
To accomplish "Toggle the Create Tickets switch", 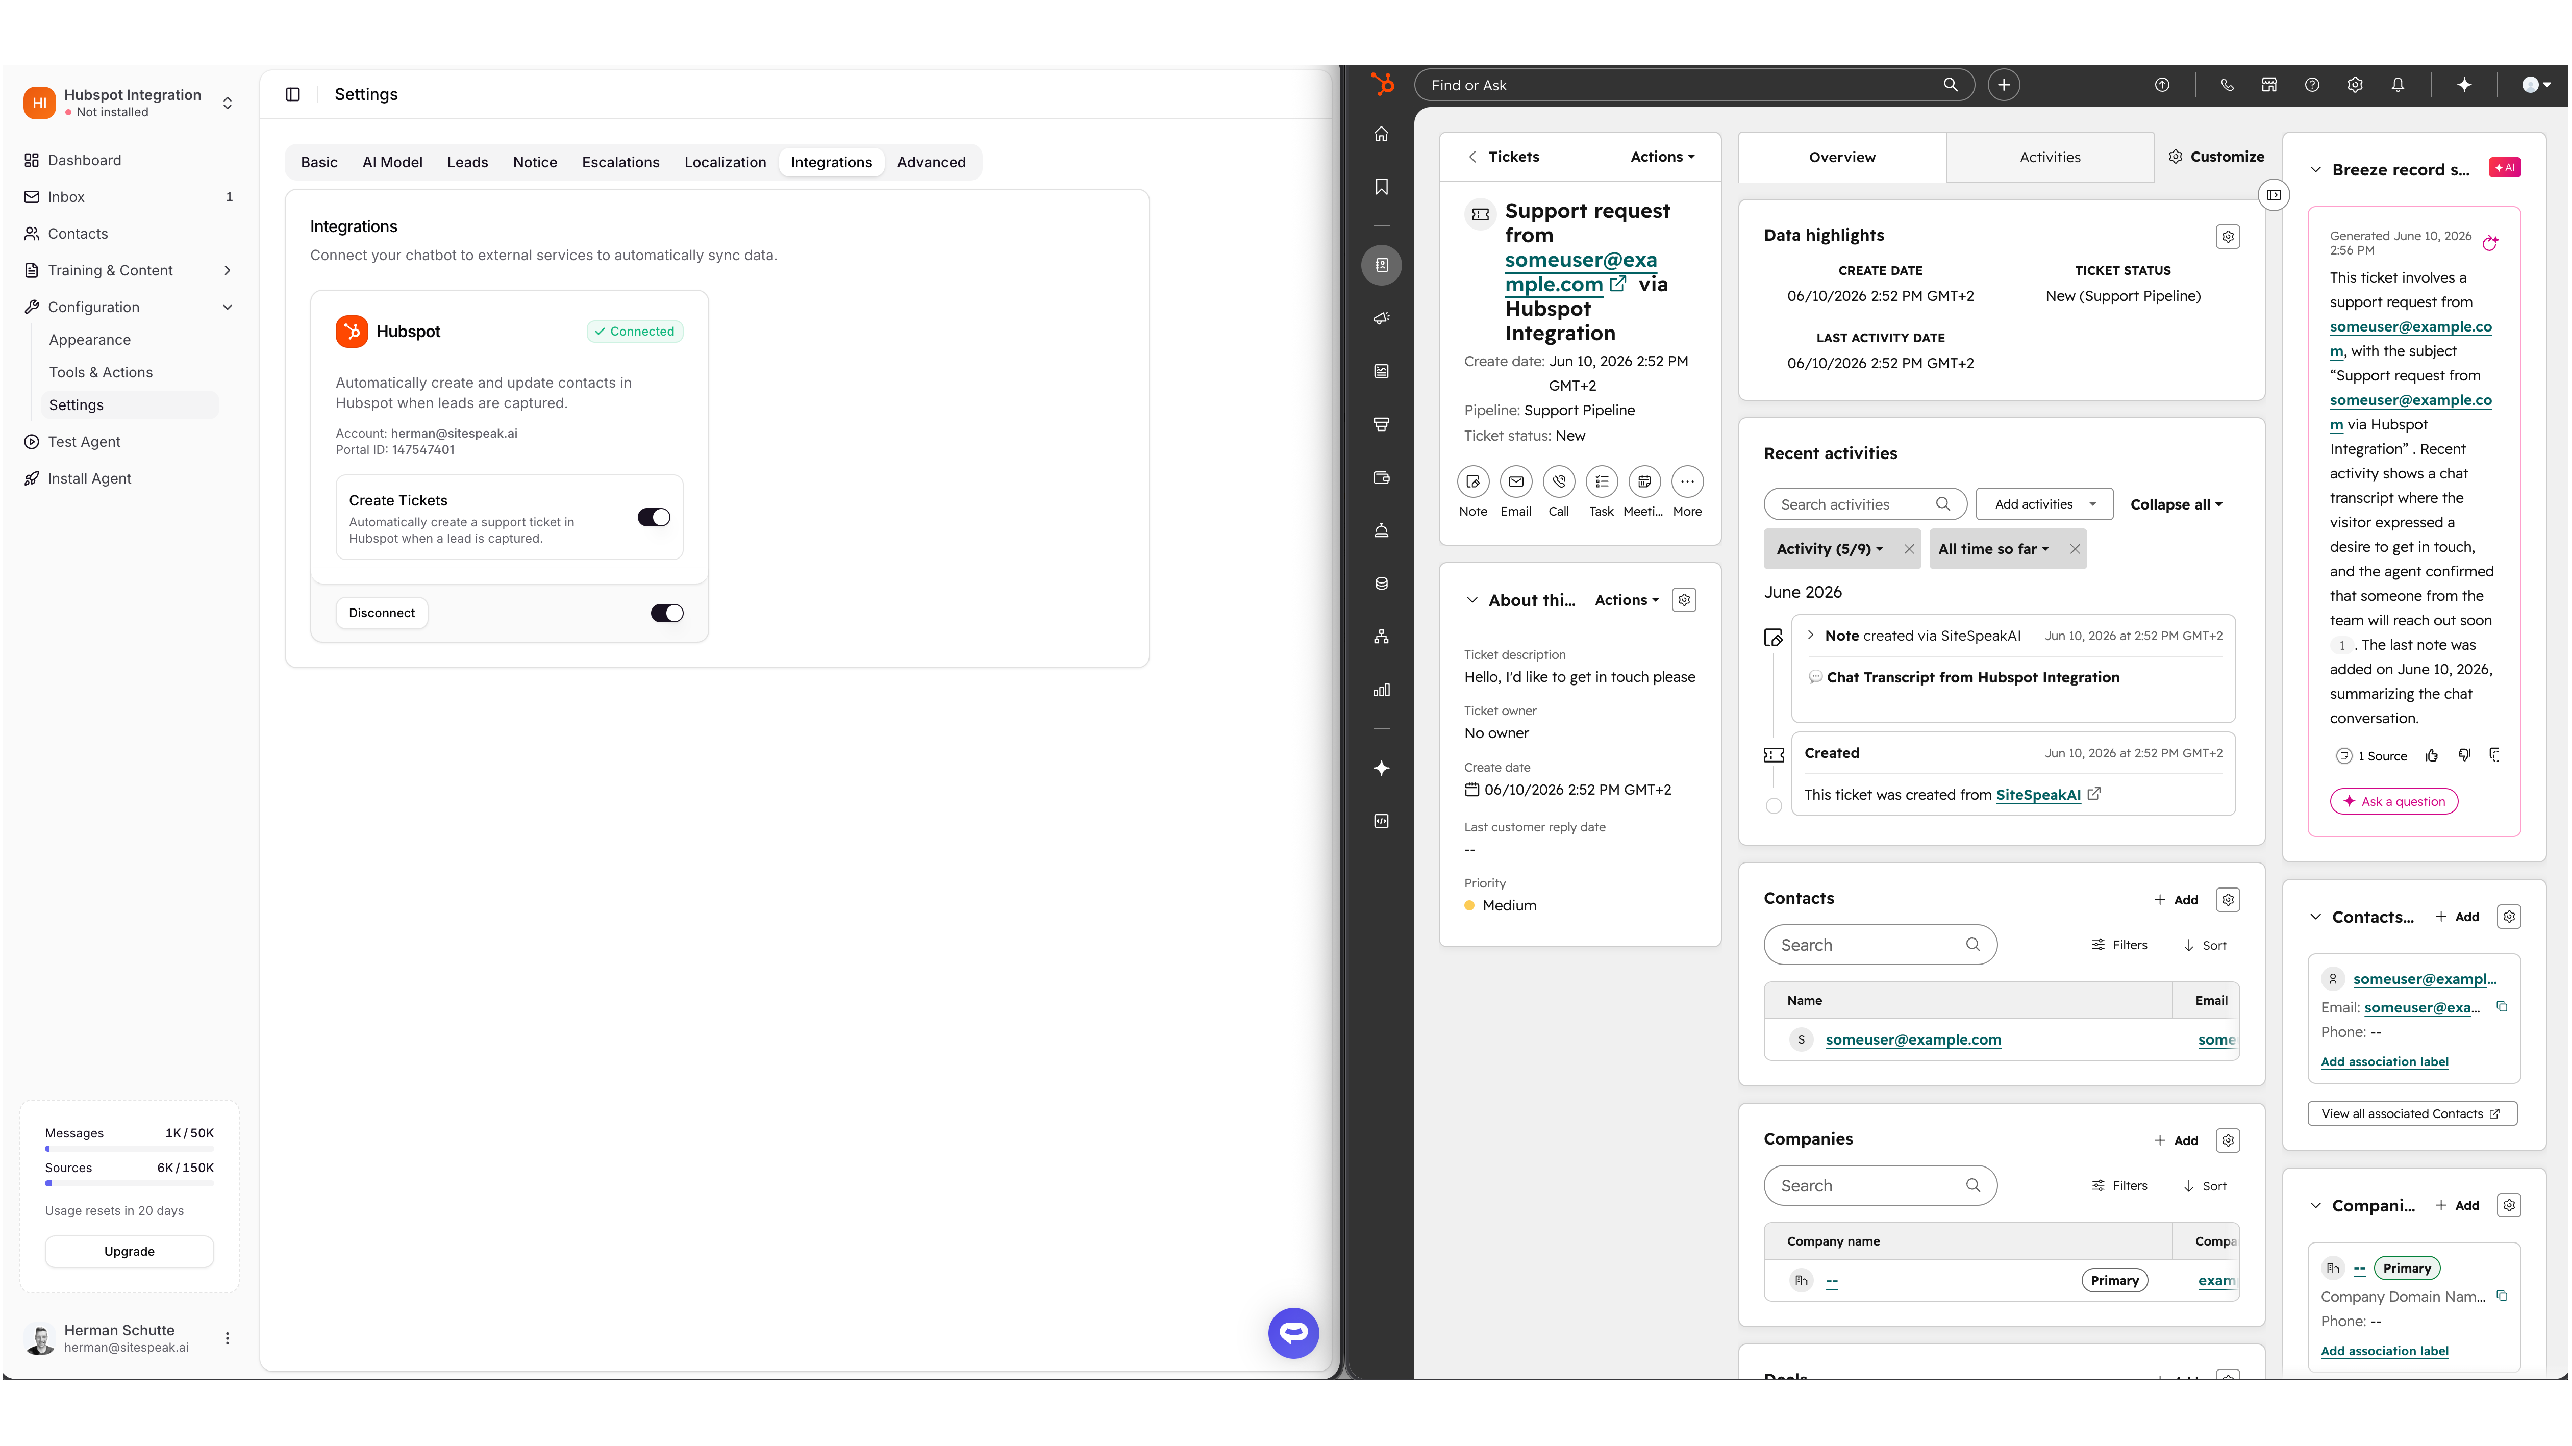I will (654, 517).
